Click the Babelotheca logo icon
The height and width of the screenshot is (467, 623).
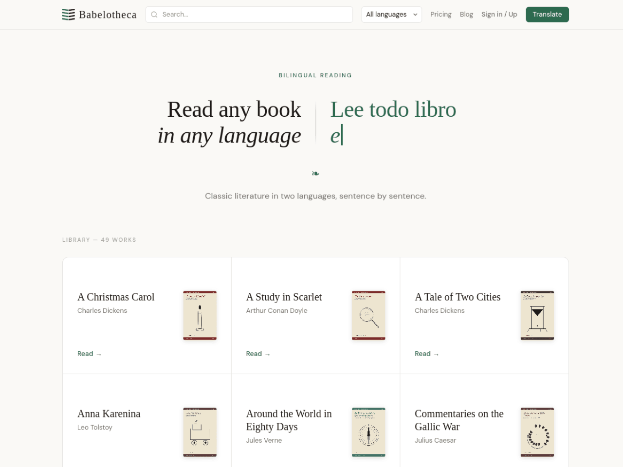(x=69, y=15)
